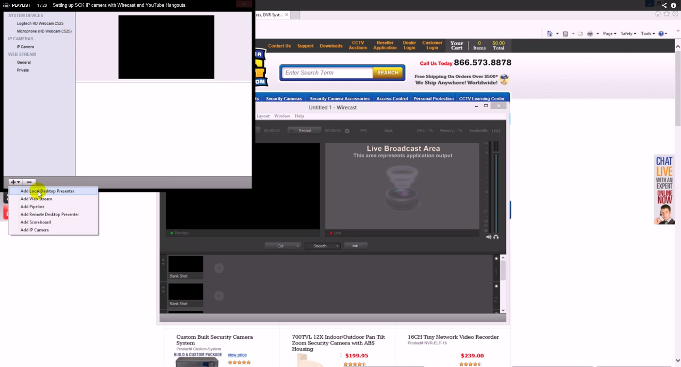This screenshot has width=681, height=367.
Task: Open a new browser tab
Action: (295, 15)
